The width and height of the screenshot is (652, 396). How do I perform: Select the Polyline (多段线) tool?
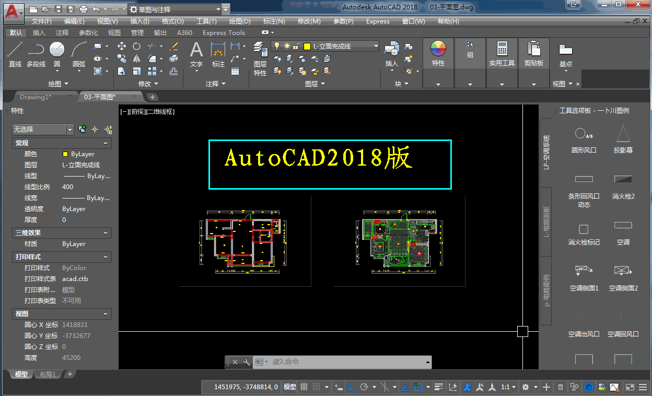click(36, 54)
